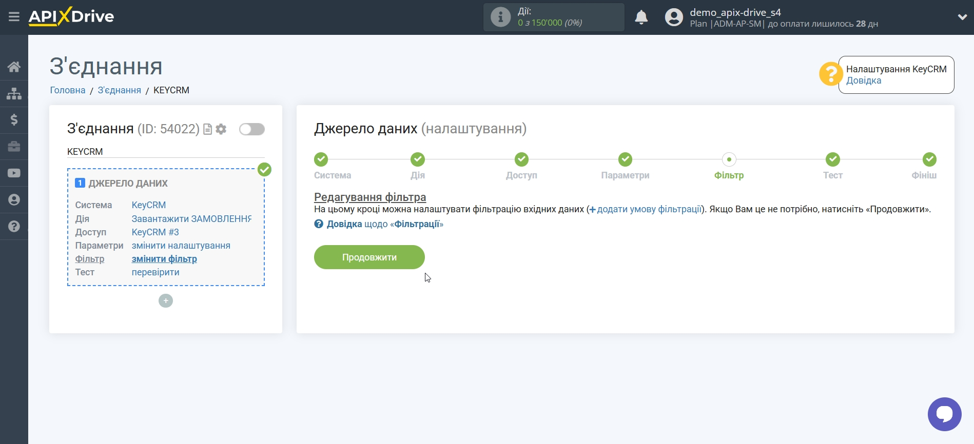Viewport: 974px width, 444px height.
Task: Open the connections hierarchy icon in sidebar
Action: click(14, 93)
